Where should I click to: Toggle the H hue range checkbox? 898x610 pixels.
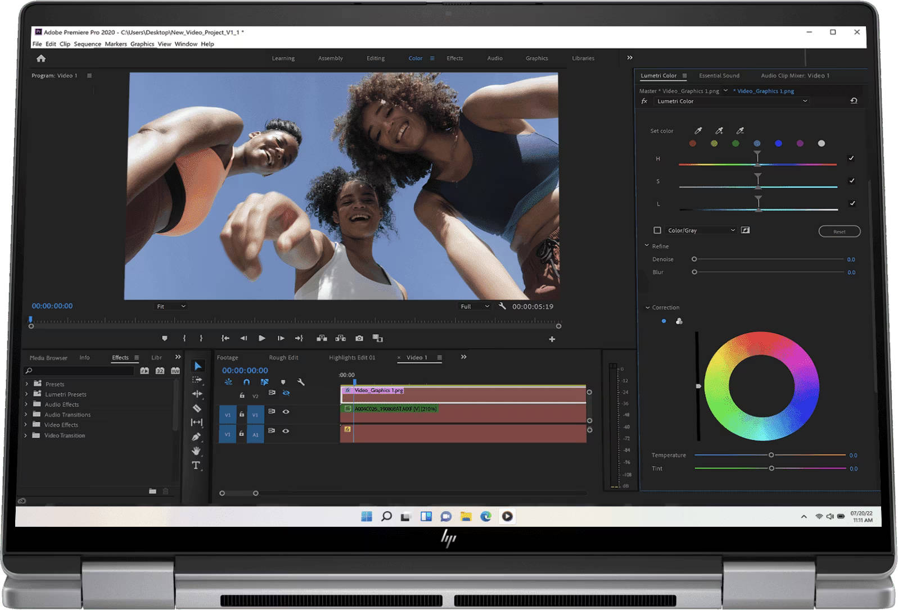pyautogui.click(x=851, y=158)
